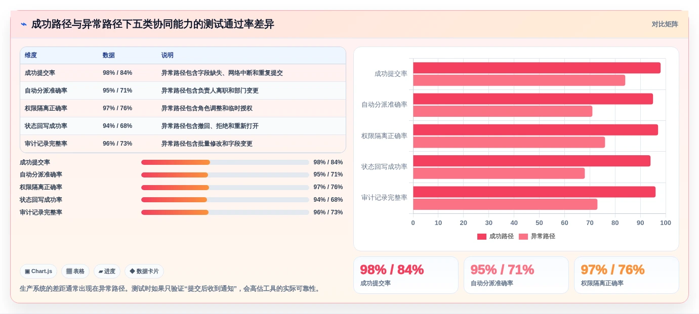Select the 成功提交率 table row label
Image resolution: width=699 pixels, height=314 pixels.
coord(40,73)
